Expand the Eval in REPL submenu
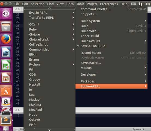 click(x=50, y=13)
